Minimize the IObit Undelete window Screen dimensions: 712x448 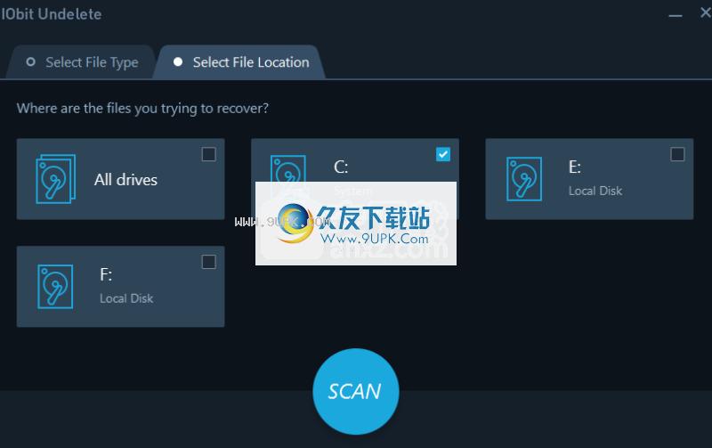pos(676,15)
